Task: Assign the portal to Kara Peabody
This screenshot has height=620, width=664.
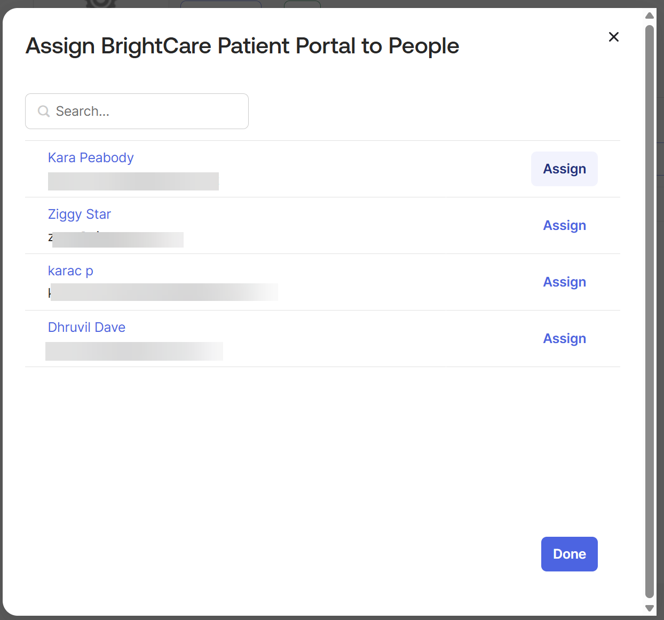Action: point(564,169)
